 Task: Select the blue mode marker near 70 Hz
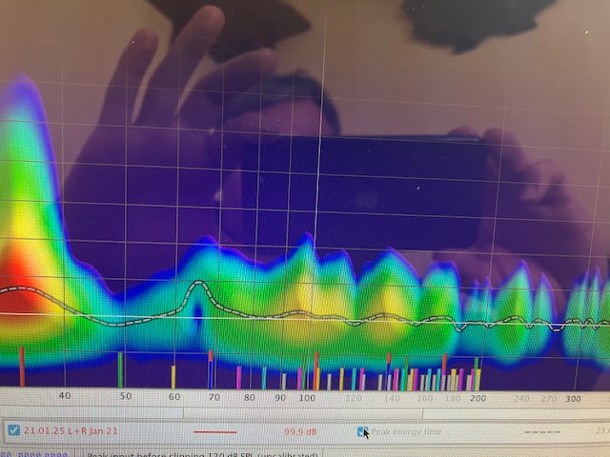tap(210, 370)
